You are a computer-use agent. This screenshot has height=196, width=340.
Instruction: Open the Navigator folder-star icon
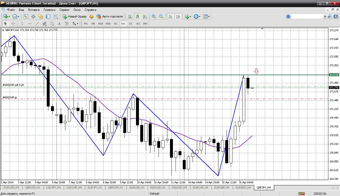pos(41,16)
